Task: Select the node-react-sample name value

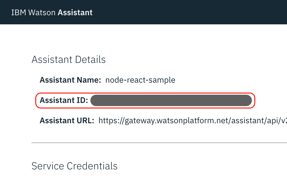Action: point(140,80)
